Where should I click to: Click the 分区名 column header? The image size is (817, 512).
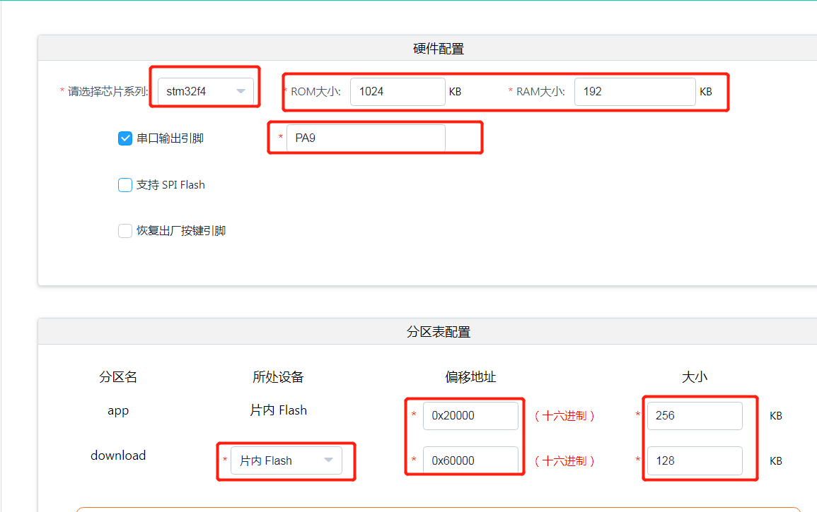click(x=118, y=377)
